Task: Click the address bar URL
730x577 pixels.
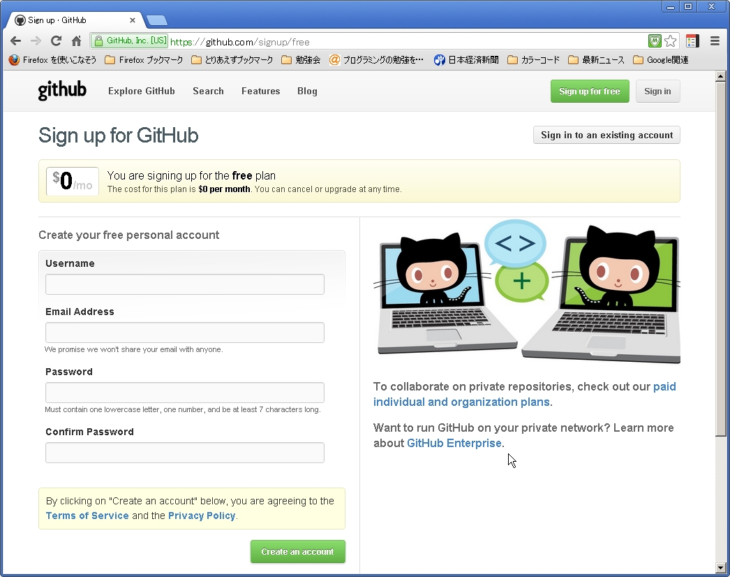Action: pyautogui.click(x=240, y=42)
